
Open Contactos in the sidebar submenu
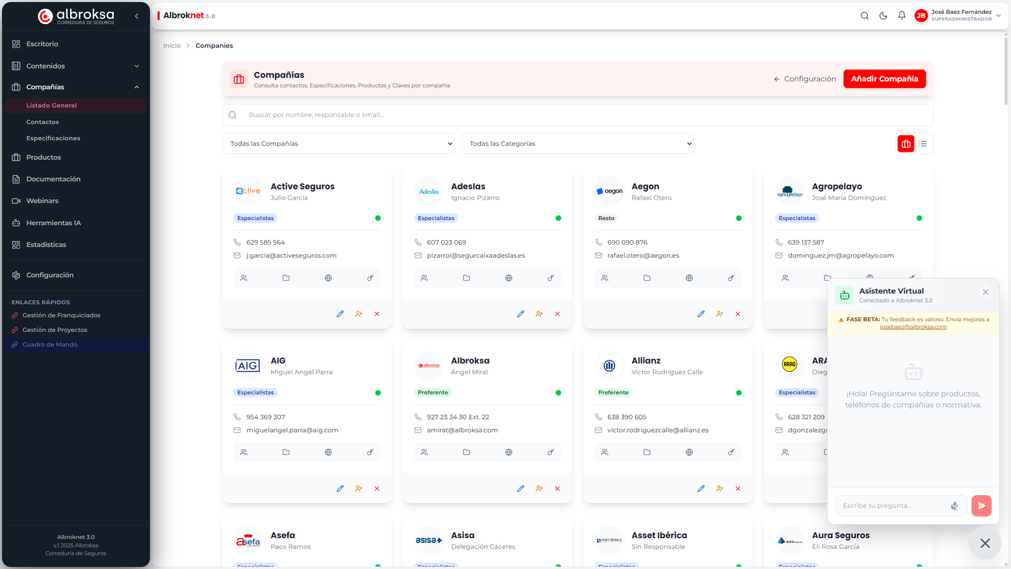pyautogui.click(x=42, y=122)
